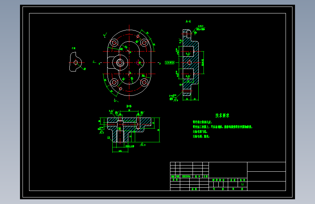This screenshot has height=204, width=315.
Task: Select the concentric central bore circles
Action: tap(120, 63)
